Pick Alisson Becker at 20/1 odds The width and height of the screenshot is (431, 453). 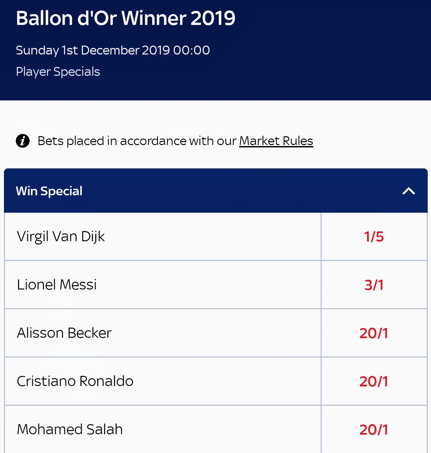coord(374,333)
